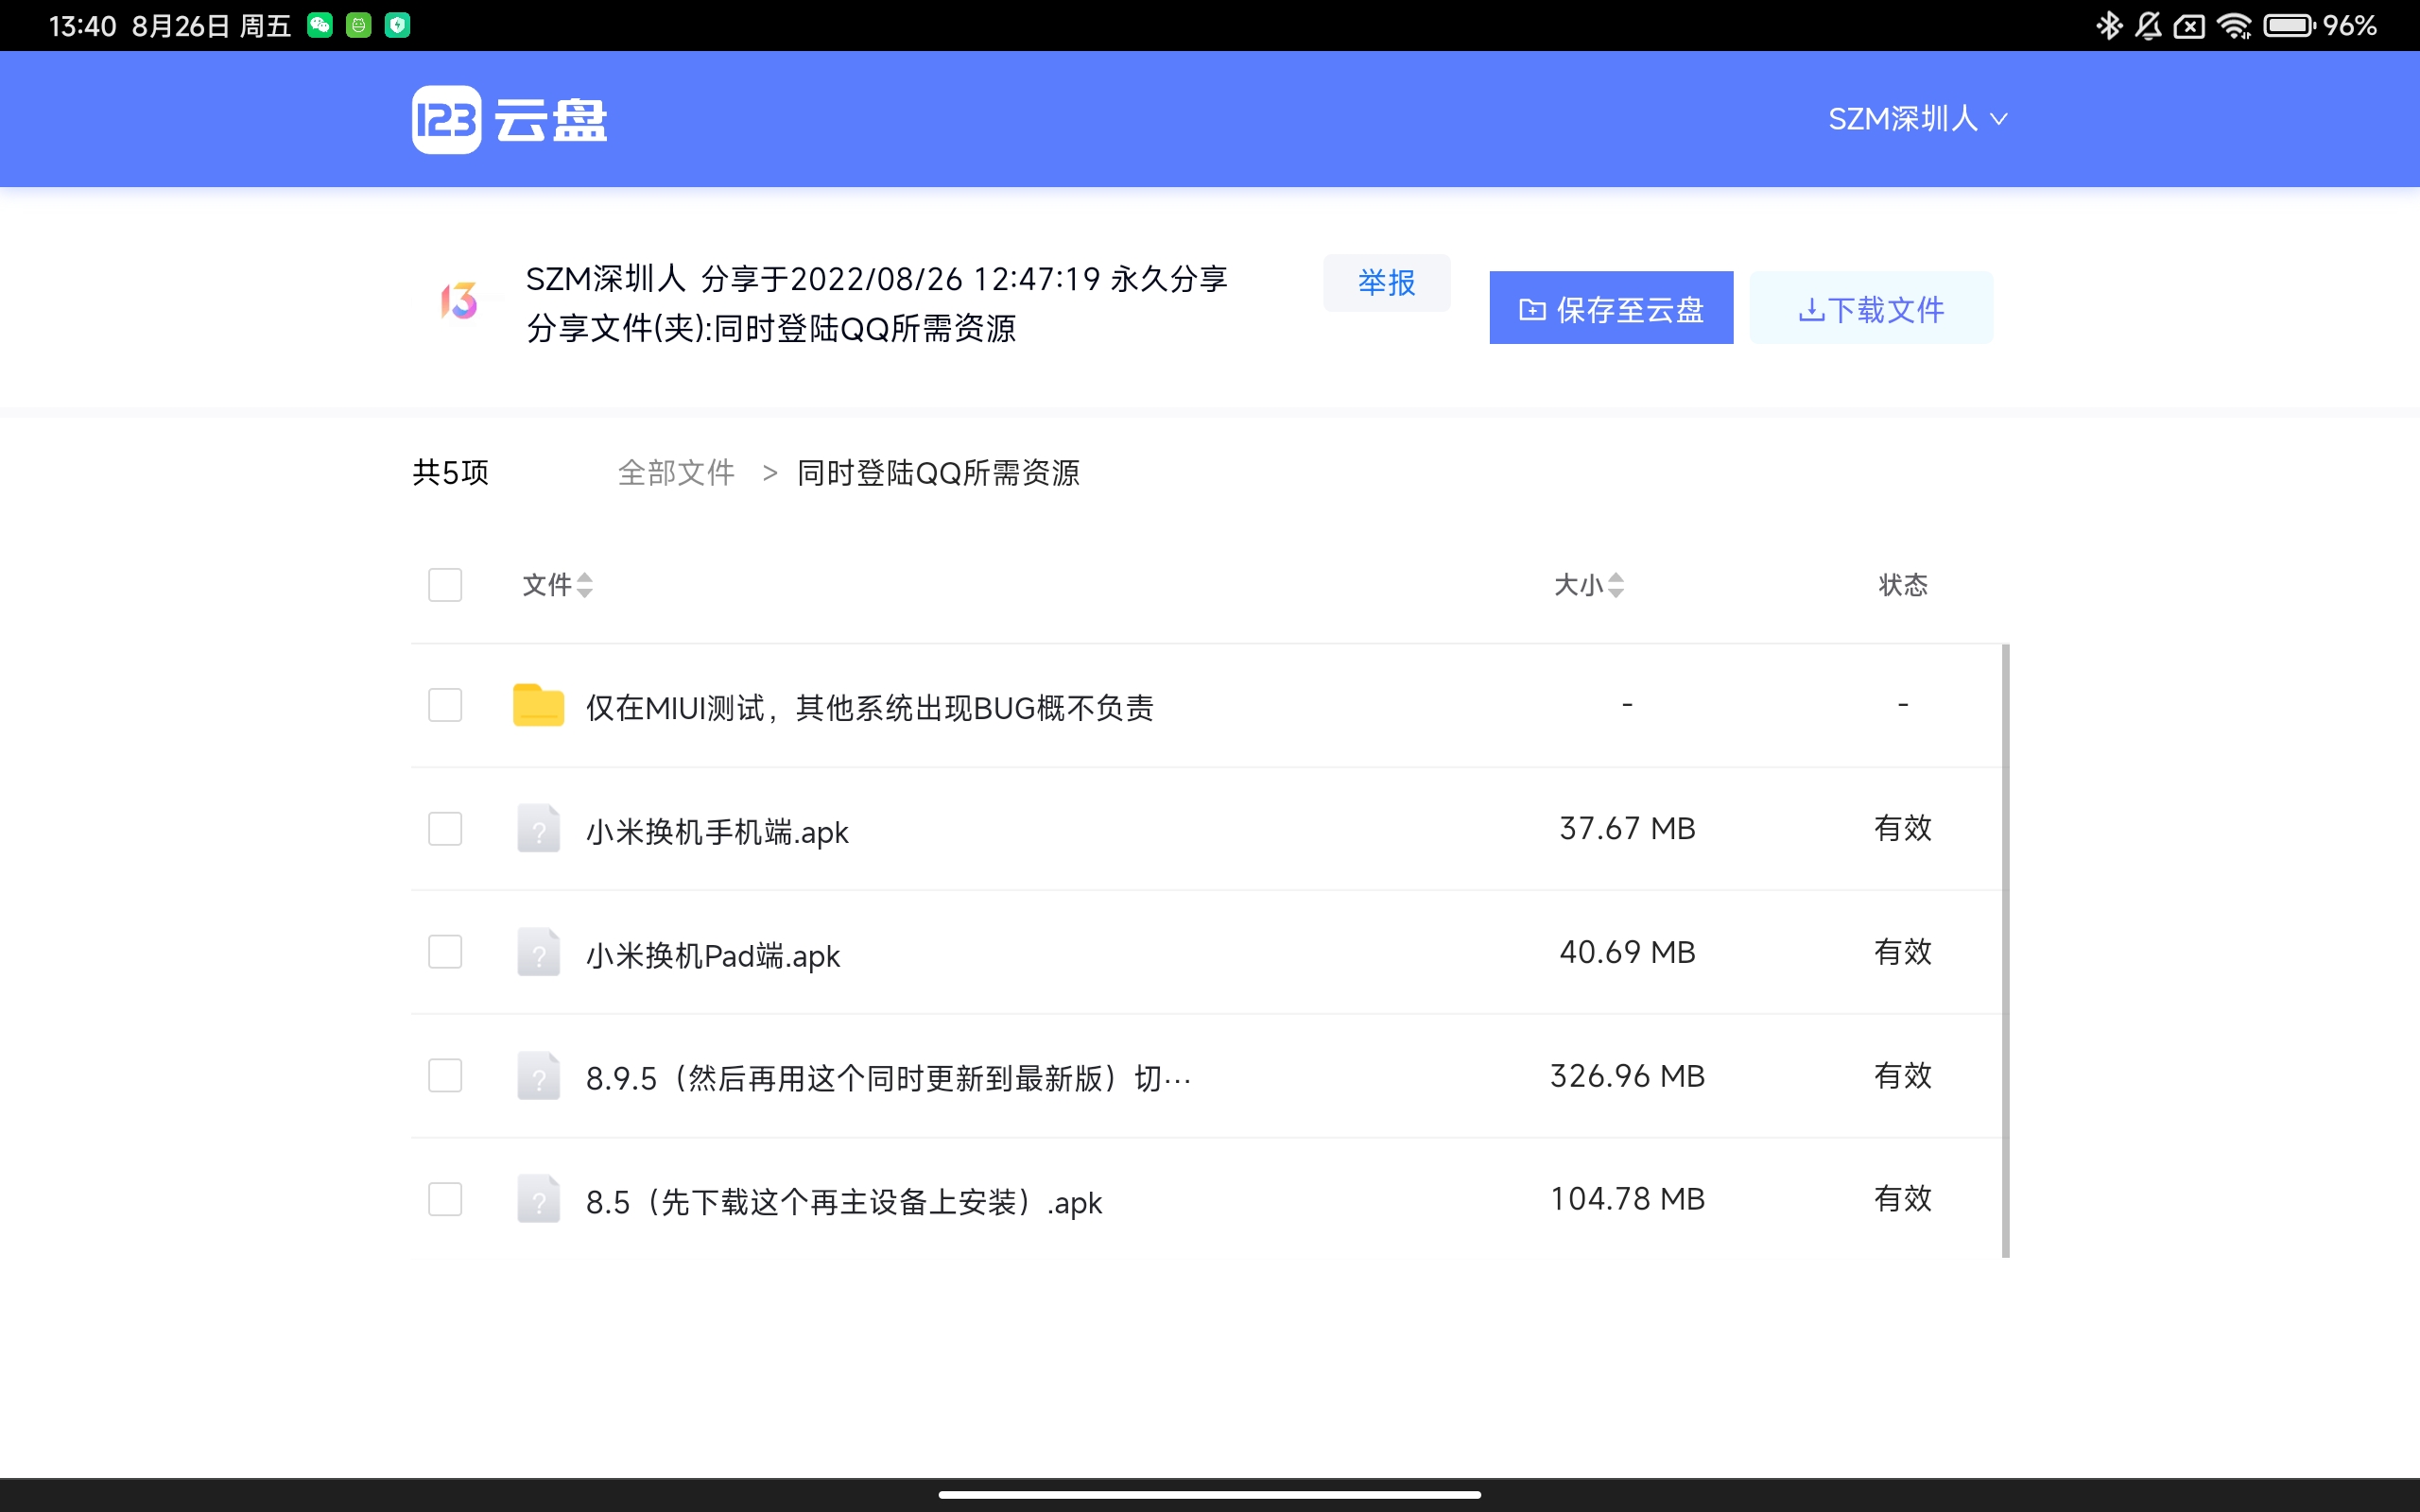
Task: Click file icon beside 8.5 apk
Action: tap(538, 1199)
